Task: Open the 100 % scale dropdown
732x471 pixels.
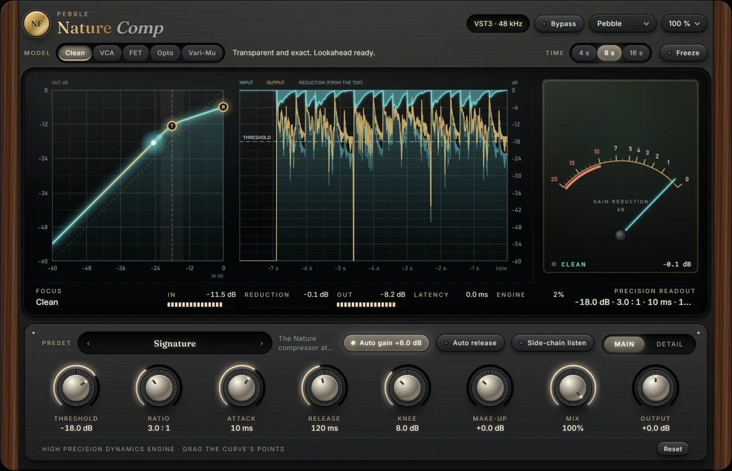Action: [684, 24]
